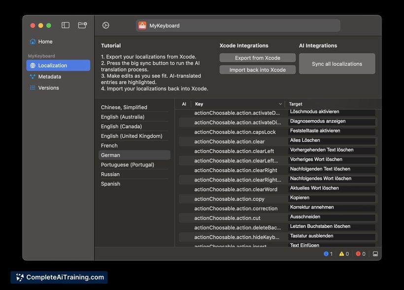Click the blue info indicator in status bar
The height and width of the screenshot is (290, 404).
tap(326, 254)
